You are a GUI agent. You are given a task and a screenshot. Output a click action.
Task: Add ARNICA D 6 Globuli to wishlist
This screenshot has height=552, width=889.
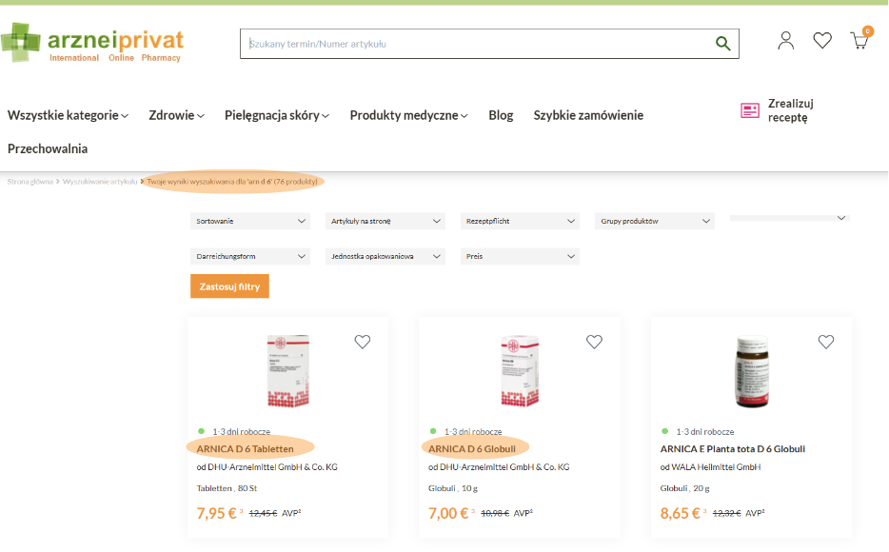(x=594, y=342)
